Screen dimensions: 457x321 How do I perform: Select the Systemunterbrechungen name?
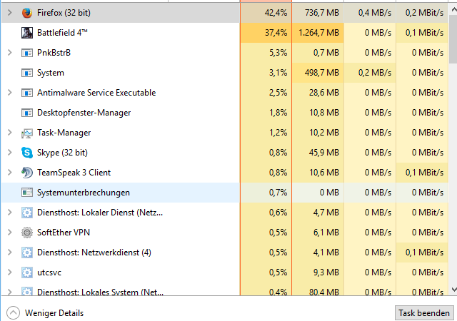pyautogui.click(x=84, y=193)
